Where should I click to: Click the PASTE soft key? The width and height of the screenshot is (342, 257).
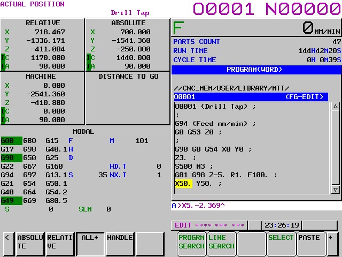311,244
